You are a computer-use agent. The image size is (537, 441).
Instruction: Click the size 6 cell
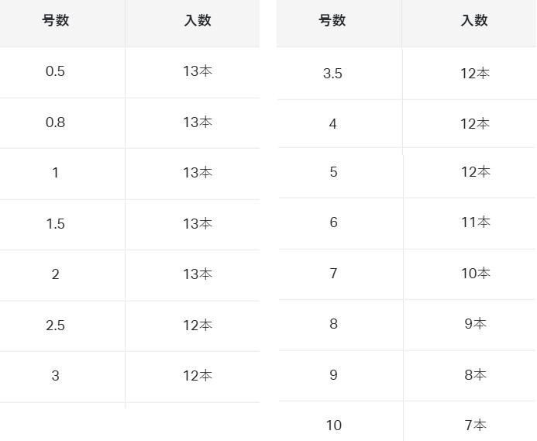(x=333, y=222)
